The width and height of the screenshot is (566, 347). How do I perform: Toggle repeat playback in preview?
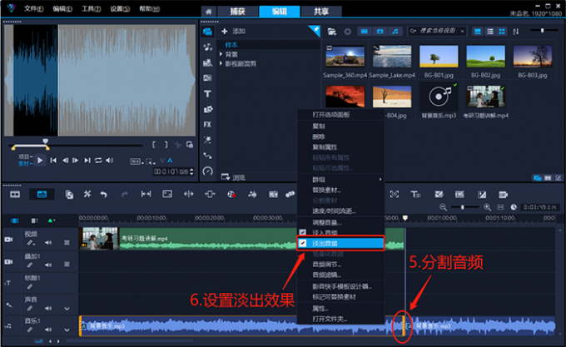pos(98,160)
